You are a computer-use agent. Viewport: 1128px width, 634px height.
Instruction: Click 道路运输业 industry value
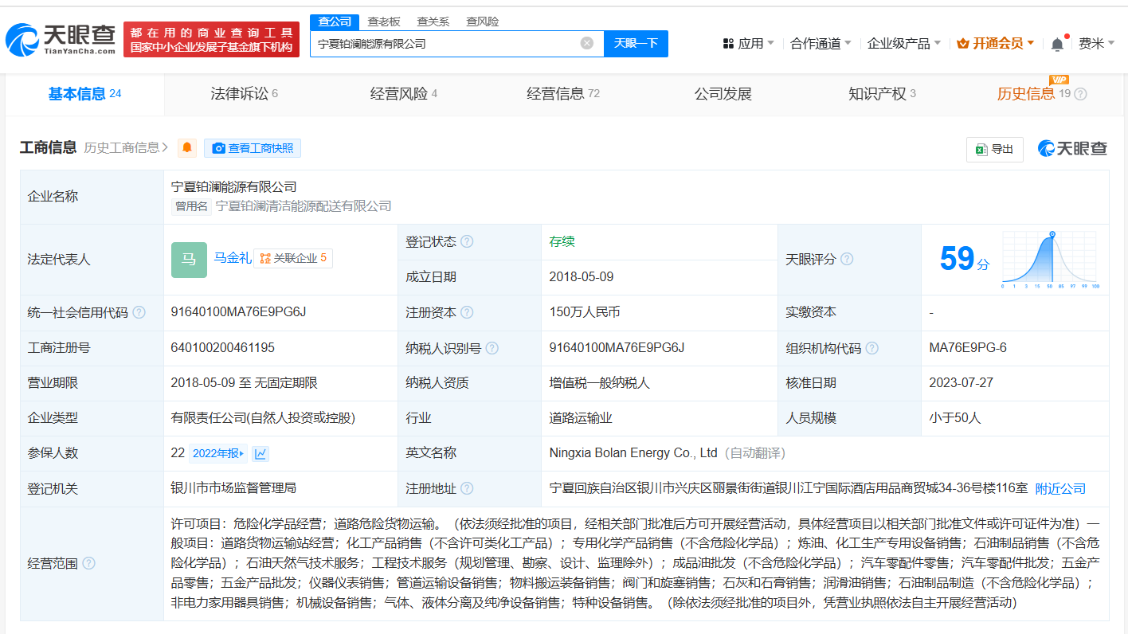coord(581,418)
